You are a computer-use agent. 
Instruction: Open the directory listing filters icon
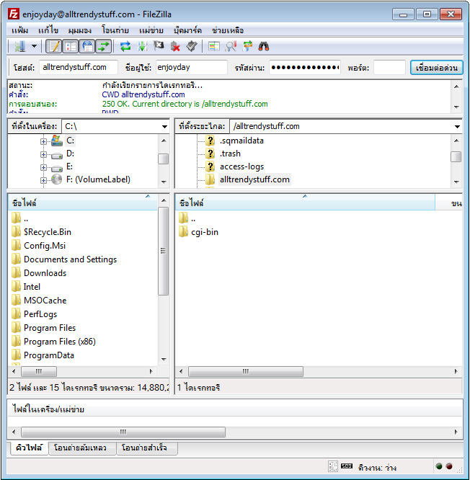coord(213,47)
